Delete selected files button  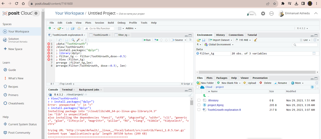266,83
